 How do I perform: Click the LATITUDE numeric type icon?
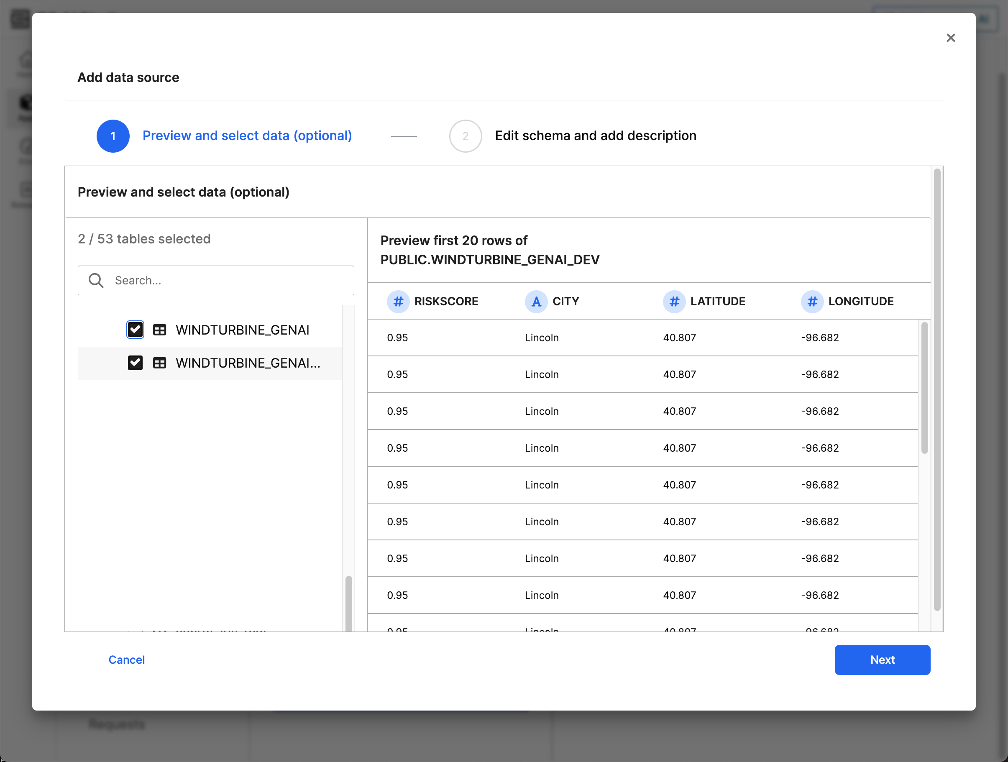click(674, 301)
